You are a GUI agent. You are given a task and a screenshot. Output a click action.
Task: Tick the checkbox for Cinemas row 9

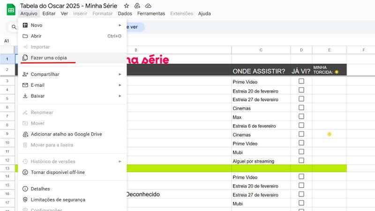click(301, 134)
